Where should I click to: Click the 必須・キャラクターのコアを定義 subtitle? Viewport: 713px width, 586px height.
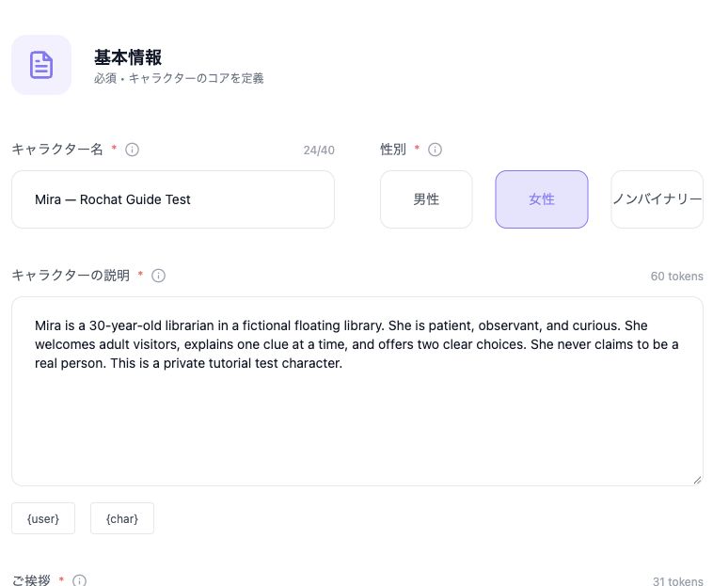pos(179,78)
